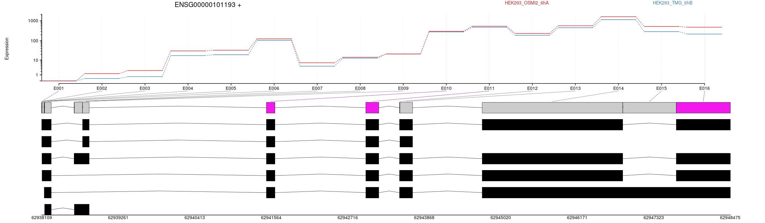Select the large gray exon bin for E014
Viewport: 765px width, 223px height.
coord(552,108)
